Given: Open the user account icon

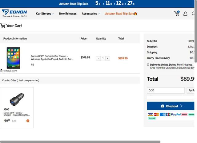Looking at the screenshot, I should point(185,14).
